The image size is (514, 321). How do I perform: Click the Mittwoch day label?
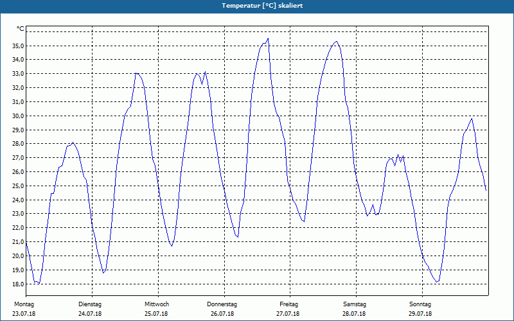pos(157,304)
